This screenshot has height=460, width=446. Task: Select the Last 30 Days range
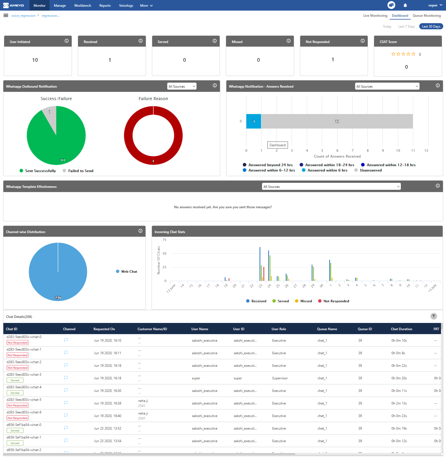click(431, 27)
